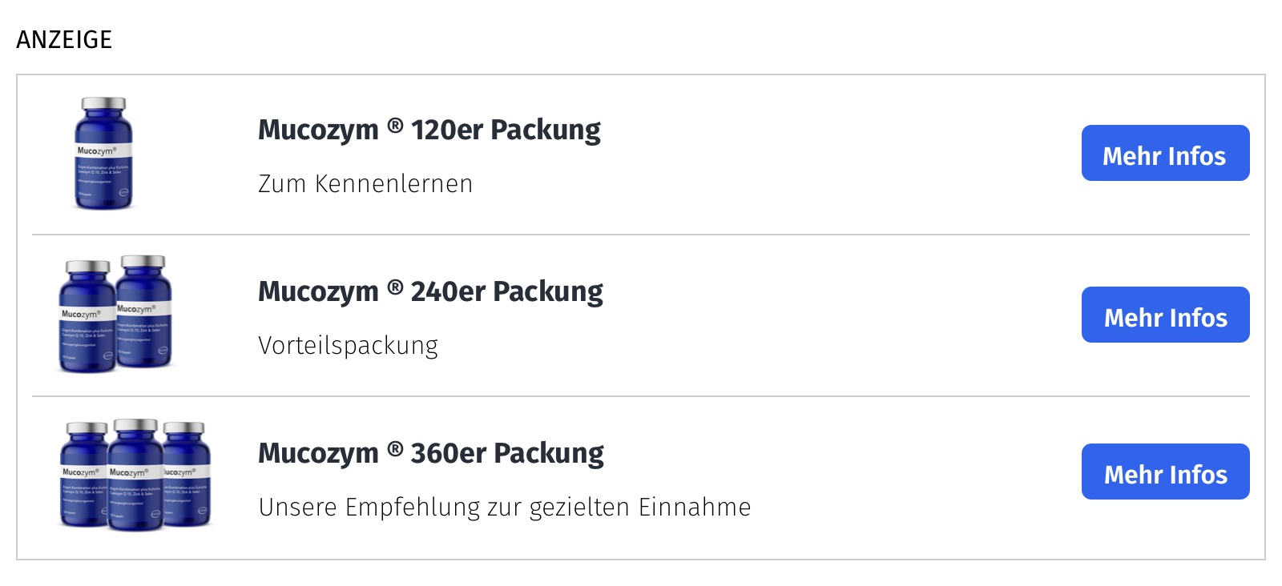Click the ® symbol in the 240er title
This screenshot has width=1282, height=586.
(x=395, y=287)
